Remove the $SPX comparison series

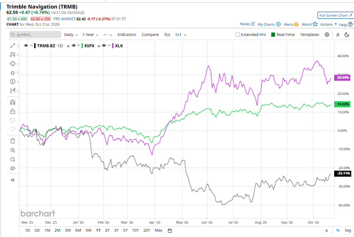pos(99,46)
